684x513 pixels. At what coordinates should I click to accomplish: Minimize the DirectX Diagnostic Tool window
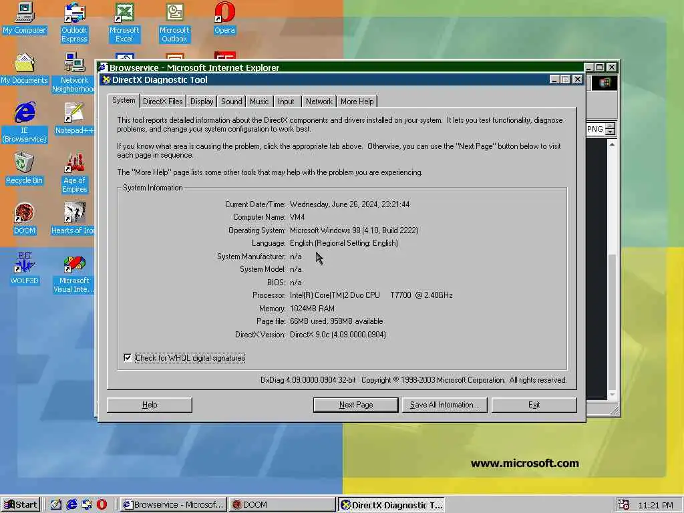[554, 79]
